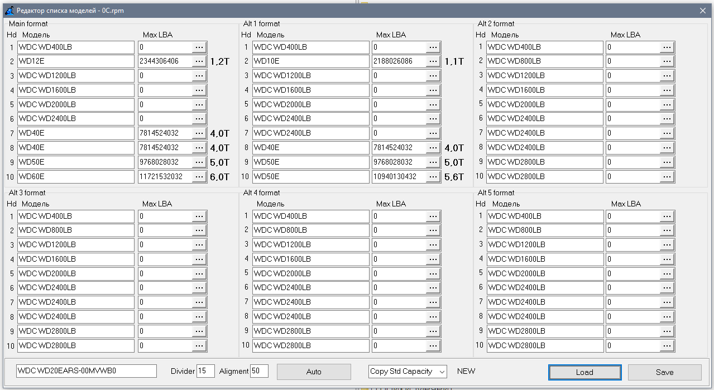Open ellipsis button for Alt 1 format head 10
The image size is (714, 390).
pyautogui.click(x=433, y=176)
